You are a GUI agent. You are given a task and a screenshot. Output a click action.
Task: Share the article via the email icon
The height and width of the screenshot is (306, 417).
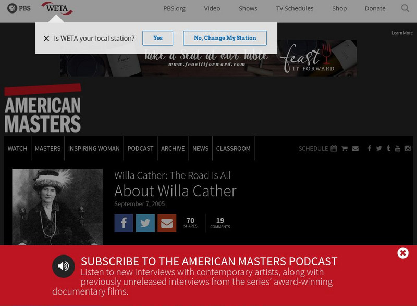click(x=167, y=223)
